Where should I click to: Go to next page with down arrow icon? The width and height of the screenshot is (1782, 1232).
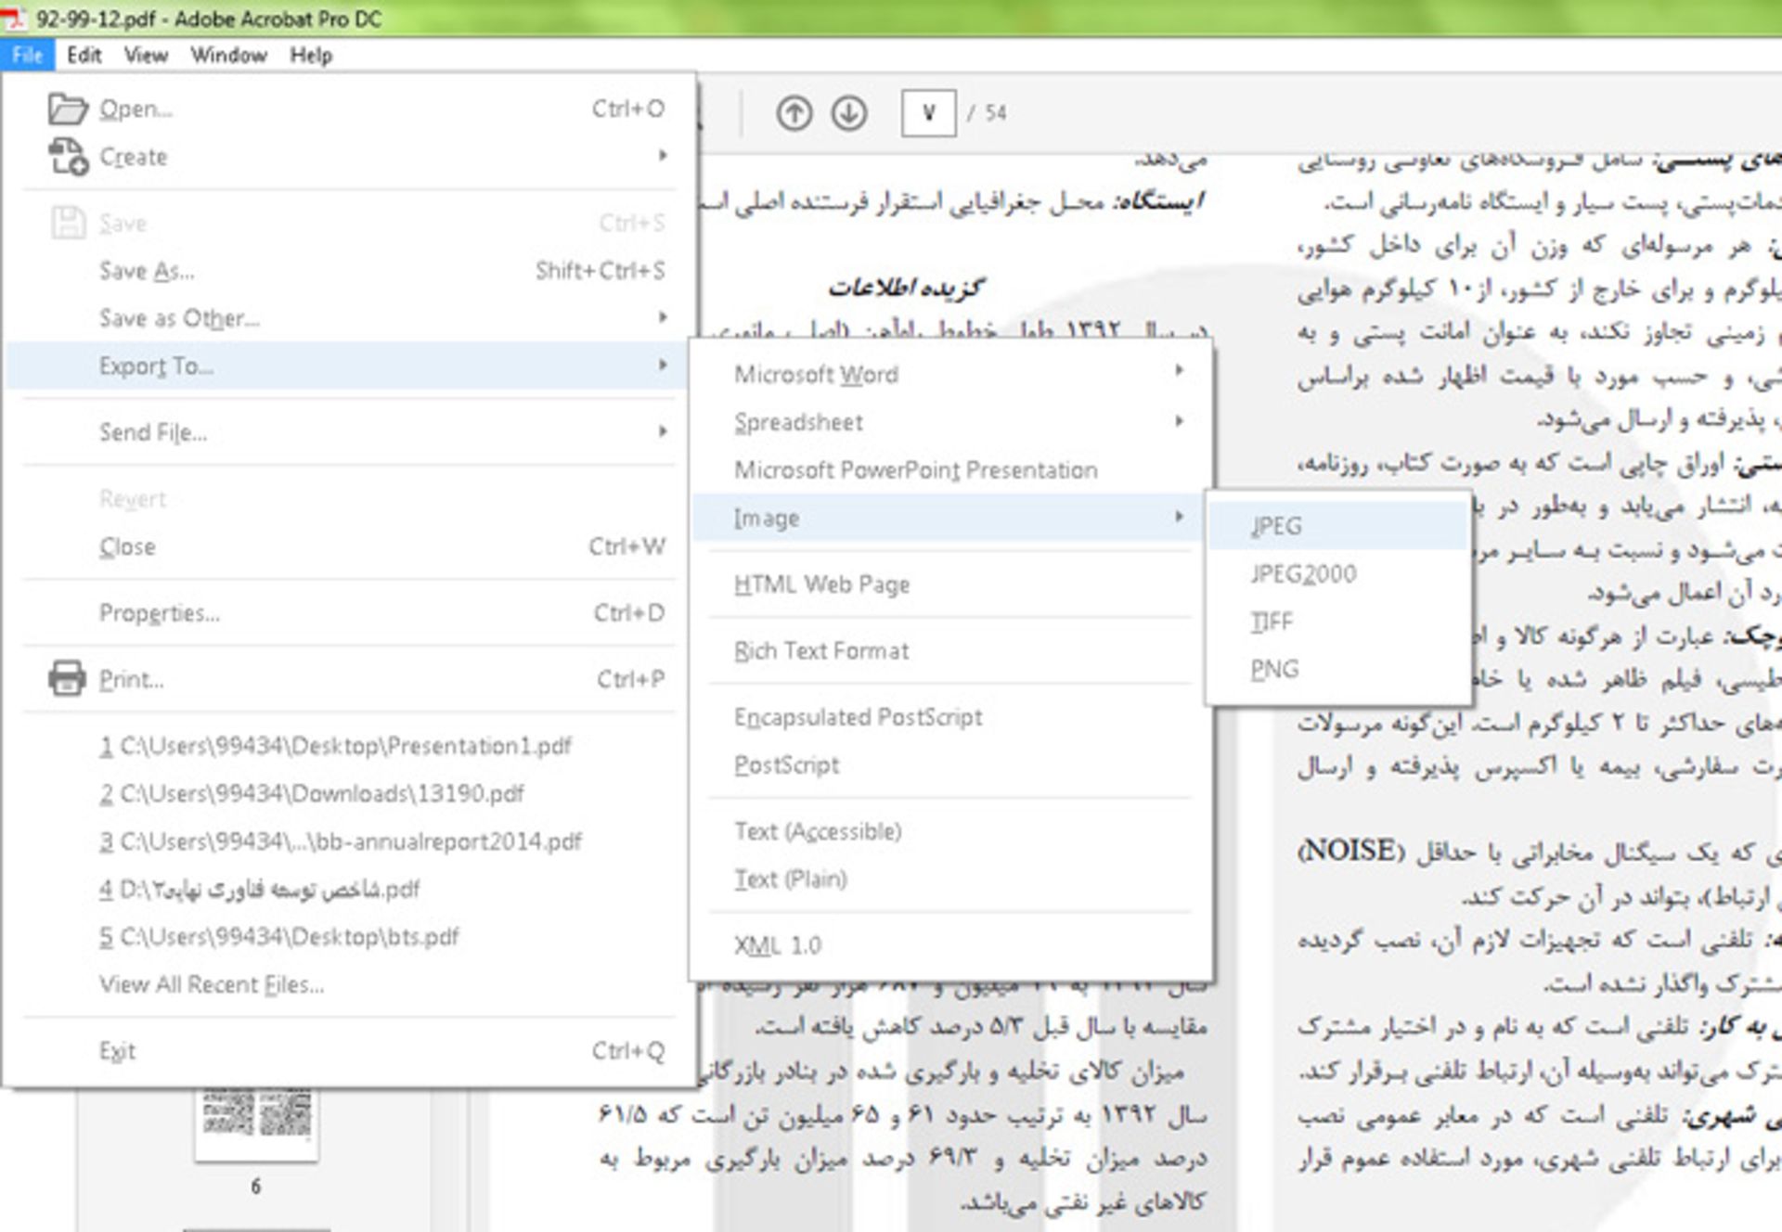pyautogui.click(x=847, y=112)
